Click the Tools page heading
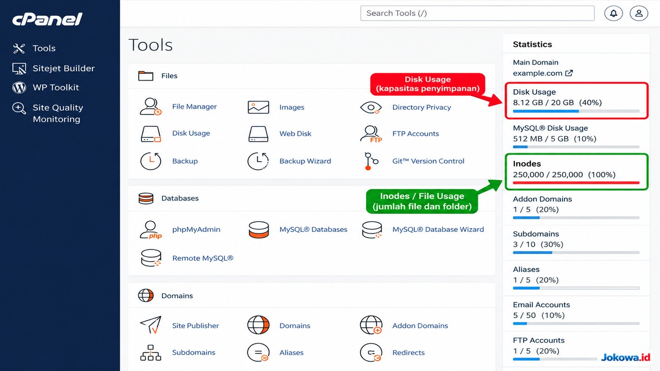 (151, 45)
